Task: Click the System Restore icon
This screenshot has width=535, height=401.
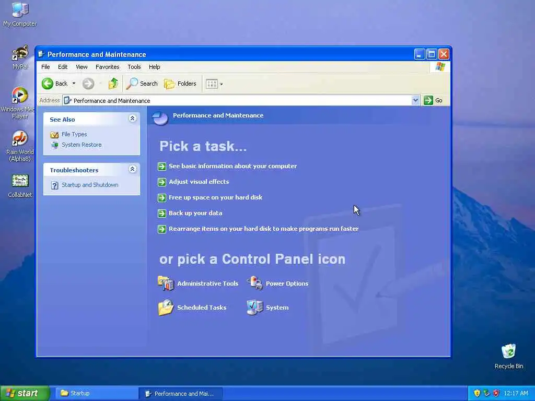Action: point(54,145)
